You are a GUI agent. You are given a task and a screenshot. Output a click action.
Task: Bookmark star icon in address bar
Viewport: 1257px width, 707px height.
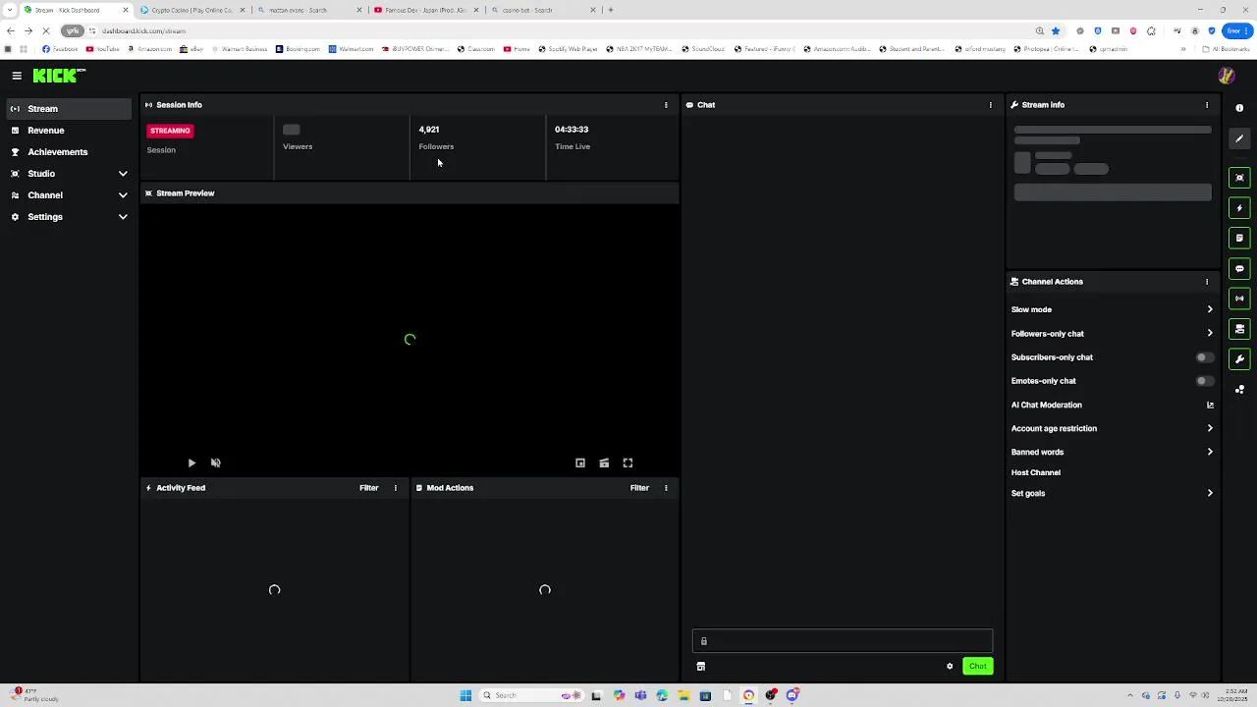tap(1056, 31)
